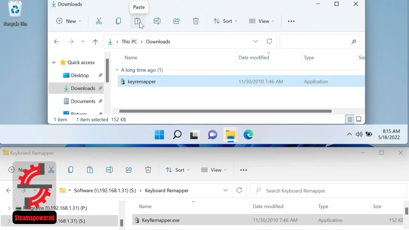This screenshot has width=409, height=230.
Task: Click the Delete trash icon in Downloads window
Action: [196, 21]
